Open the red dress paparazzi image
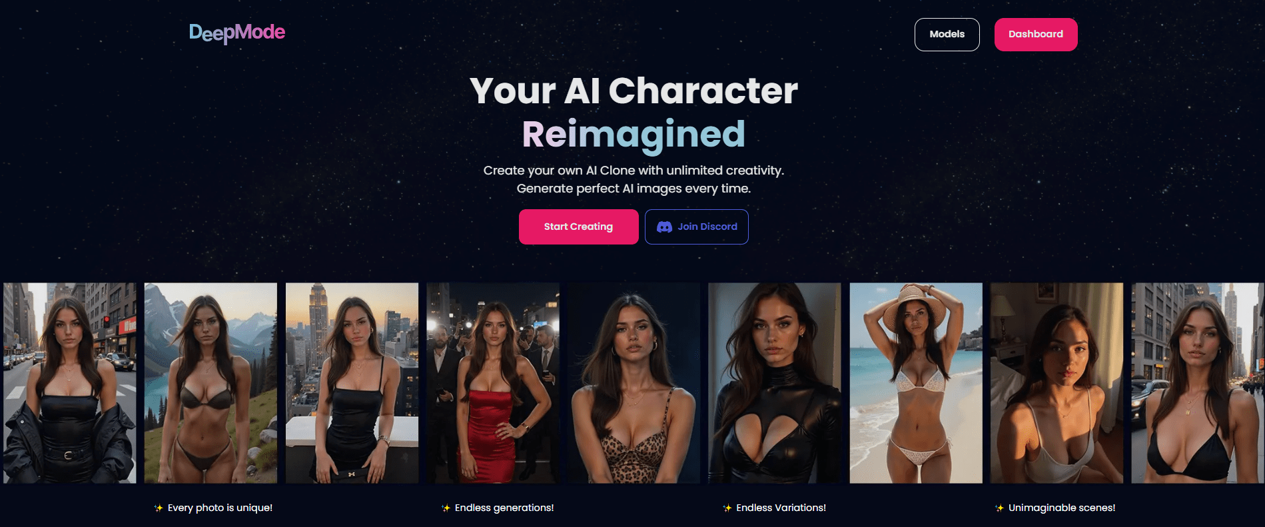The image size is (1265, 527). coord(493,383)
